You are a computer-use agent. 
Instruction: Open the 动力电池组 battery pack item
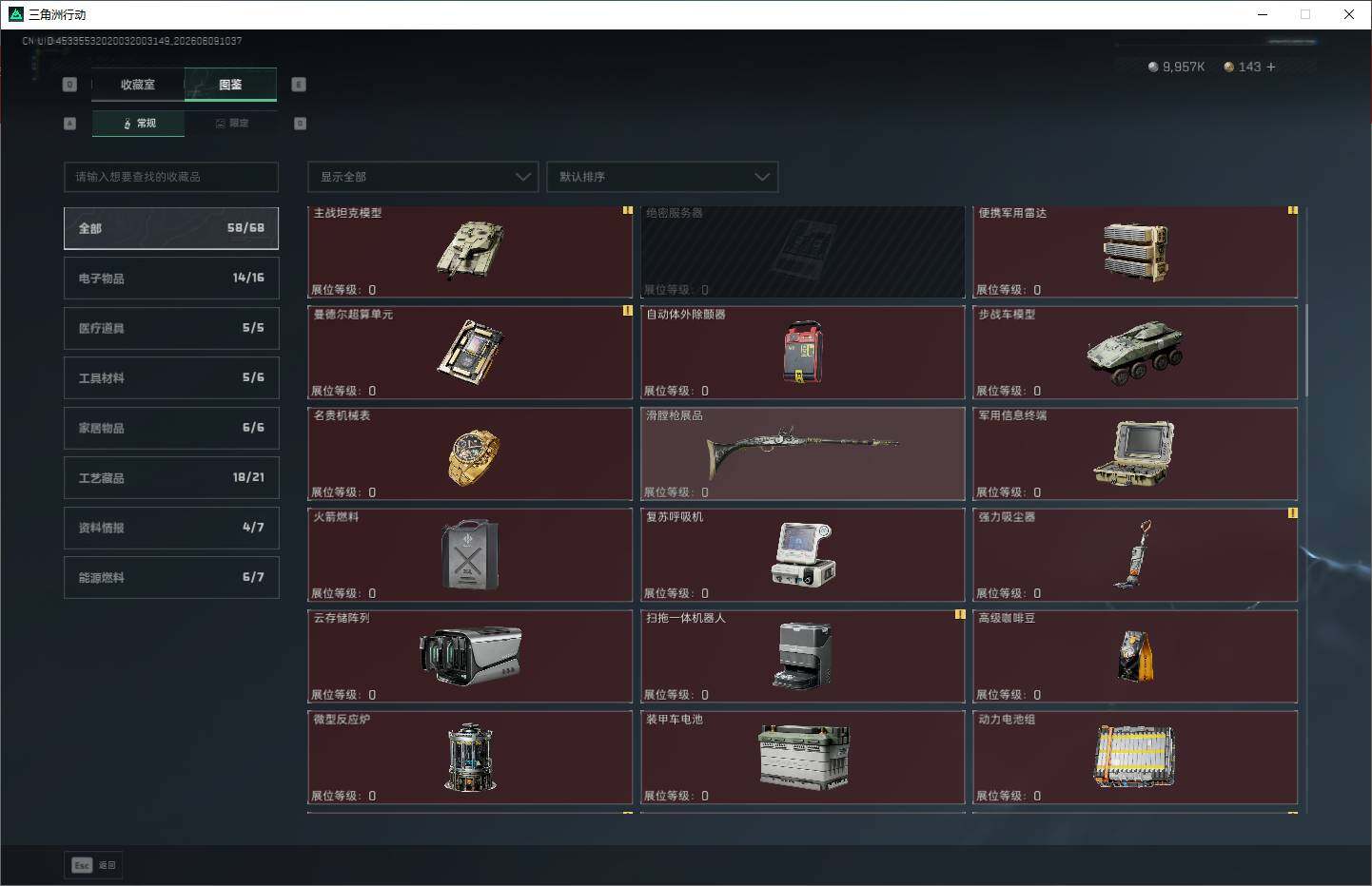point(1135,758)
